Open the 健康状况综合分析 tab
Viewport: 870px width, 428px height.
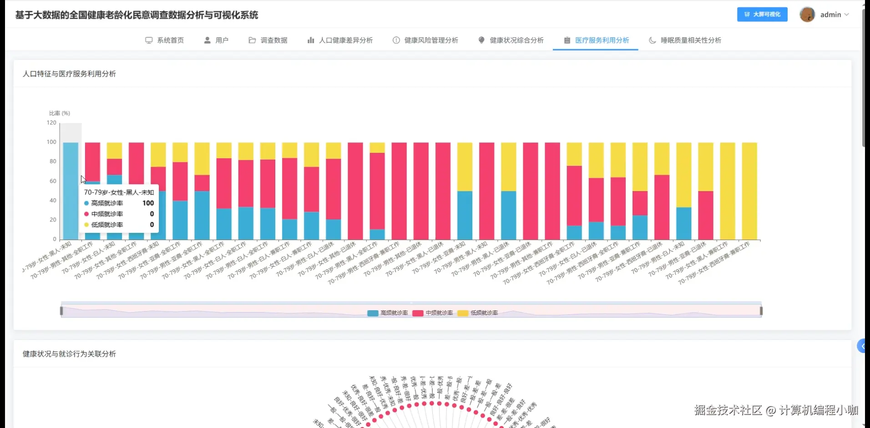pos(511,40)
